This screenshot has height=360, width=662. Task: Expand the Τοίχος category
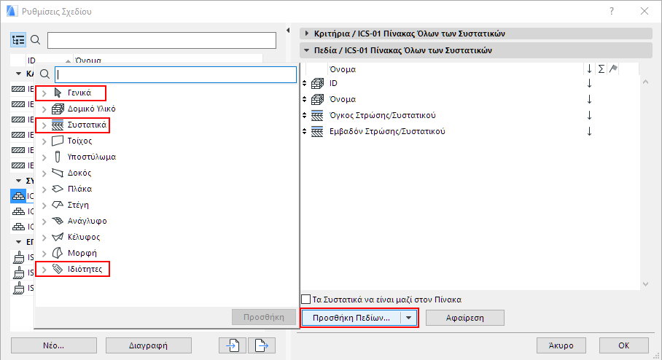(44, 141)
